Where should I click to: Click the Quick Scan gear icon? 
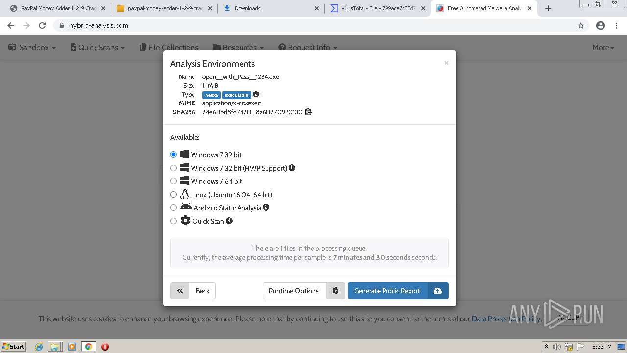click(x=185, y=221)
